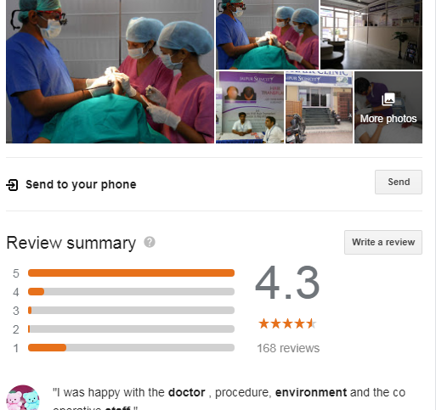Viewport: 436px width, 410px height.
Task: Open the clinic reception interior photo
Action: tap(371, 35)
